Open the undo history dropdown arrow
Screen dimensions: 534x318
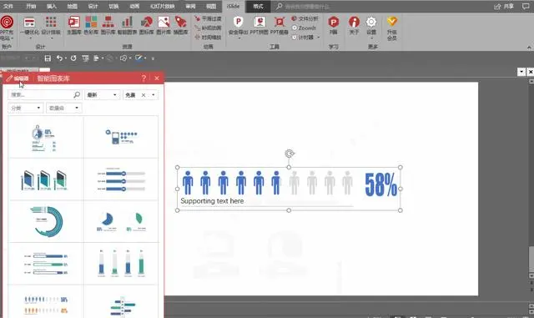click(65, 58)
